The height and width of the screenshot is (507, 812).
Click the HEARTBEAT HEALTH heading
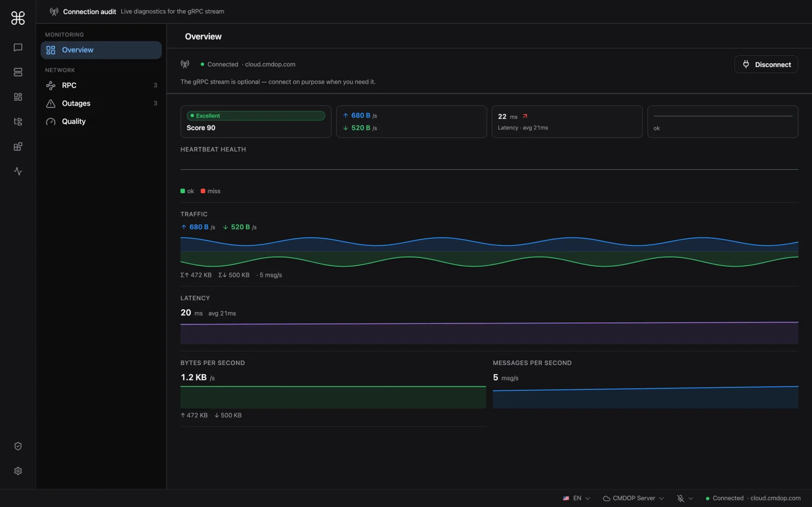pos(213,150)
